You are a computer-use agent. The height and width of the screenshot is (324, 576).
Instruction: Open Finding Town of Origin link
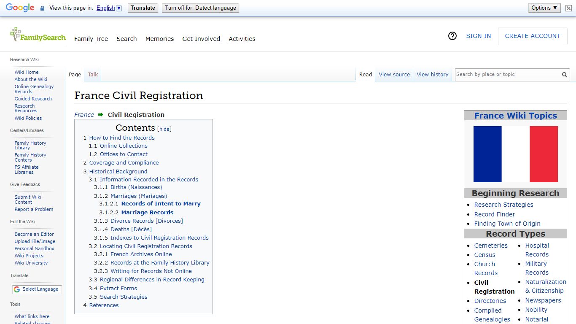pyautogui.click(x=507, y=224)
